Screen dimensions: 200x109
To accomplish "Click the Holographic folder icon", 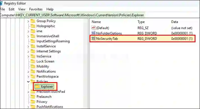I will coord(33,26).
